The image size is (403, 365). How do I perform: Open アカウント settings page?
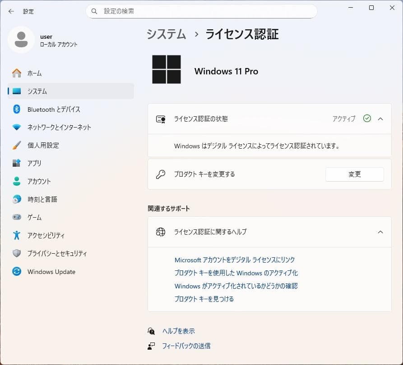tap(71, 181)
